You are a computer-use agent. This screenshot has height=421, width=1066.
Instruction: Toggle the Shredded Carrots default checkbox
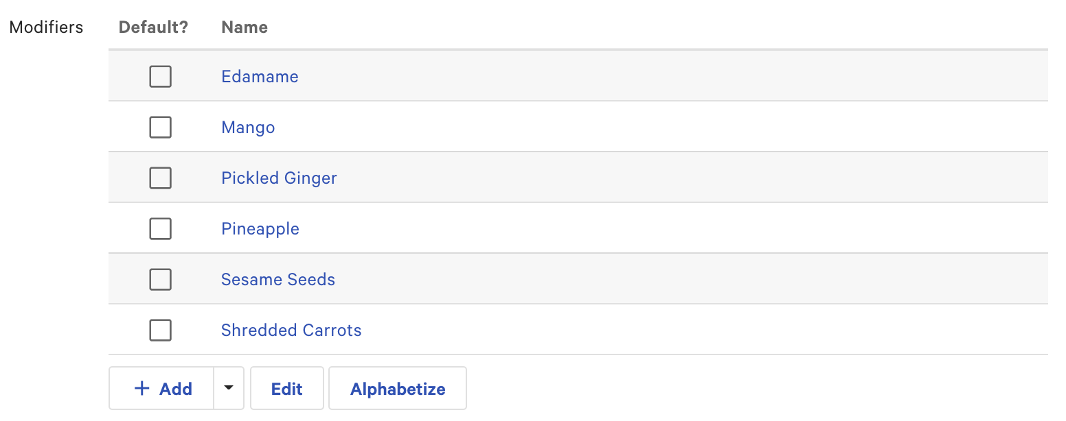[x=160, y=330]
